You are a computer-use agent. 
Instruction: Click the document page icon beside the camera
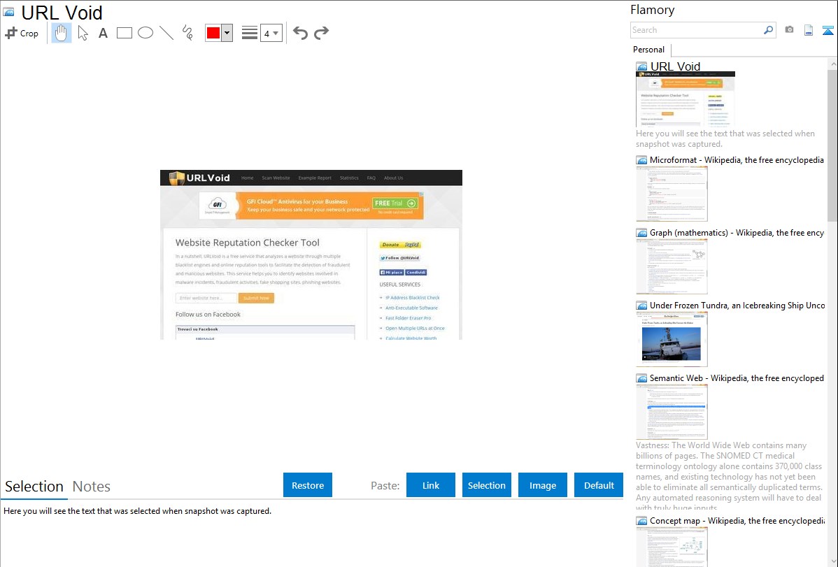coord(809,30)
